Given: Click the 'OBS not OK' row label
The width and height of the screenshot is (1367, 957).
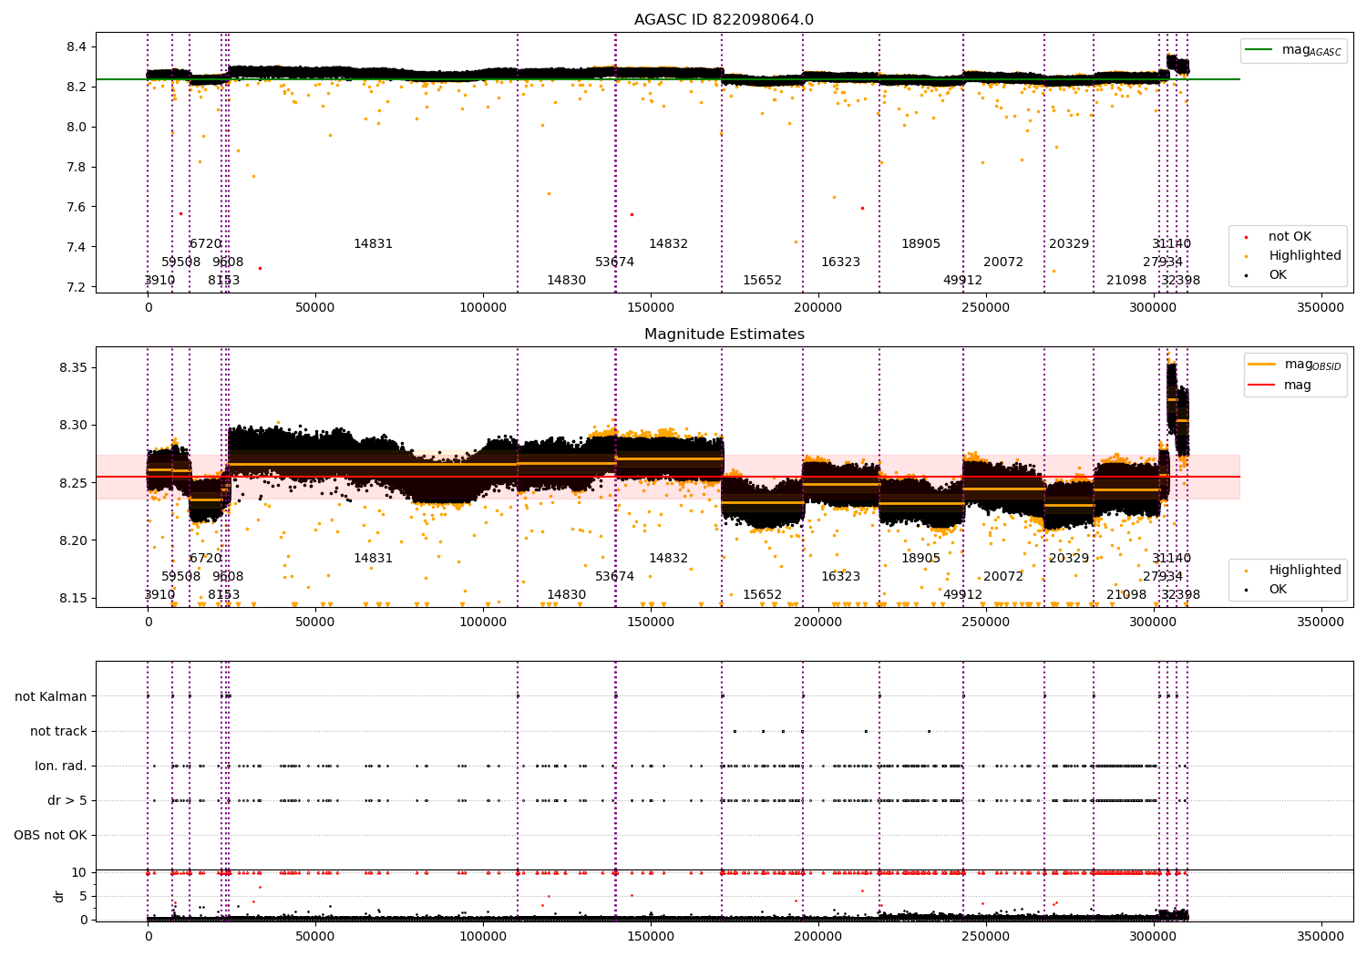Looking at the screenshot, I should [x=51, y=835].
